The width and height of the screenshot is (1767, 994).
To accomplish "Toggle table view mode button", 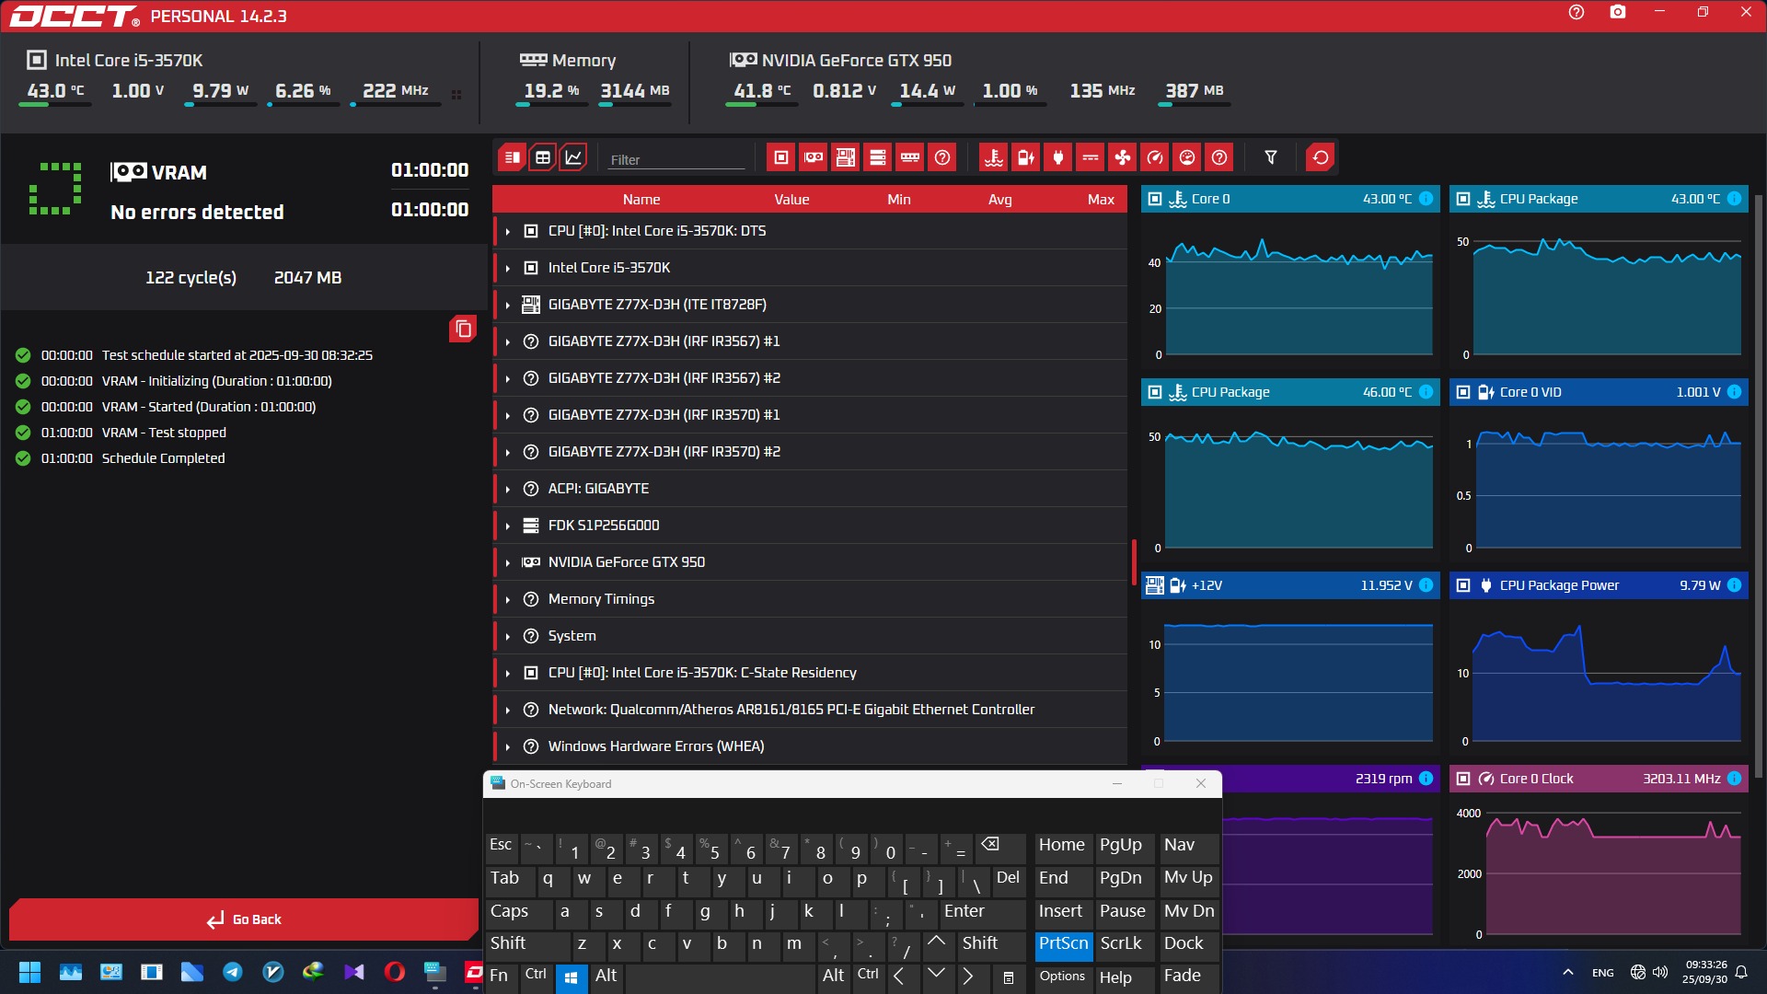I will [543, 157].
